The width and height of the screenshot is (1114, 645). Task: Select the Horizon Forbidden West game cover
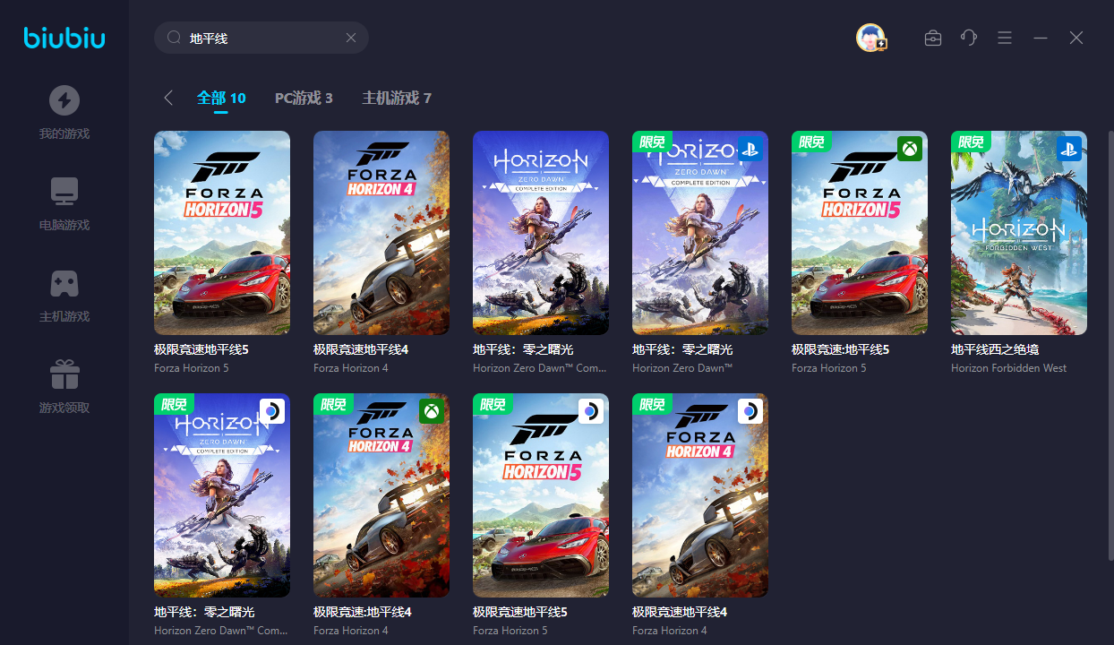tap(1019, 233)
